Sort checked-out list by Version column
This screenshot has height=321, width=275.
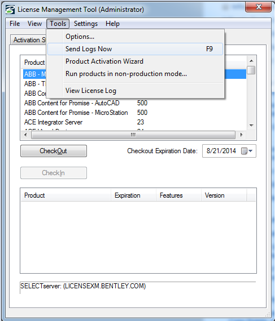tap(224, 195)
